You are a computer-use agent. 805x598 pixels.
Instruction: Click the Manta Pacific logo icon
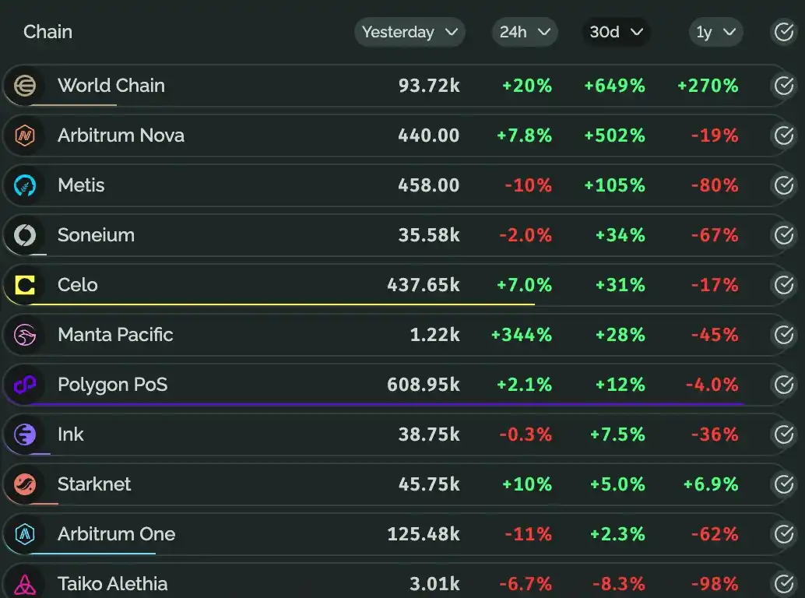tap(25, 335)
